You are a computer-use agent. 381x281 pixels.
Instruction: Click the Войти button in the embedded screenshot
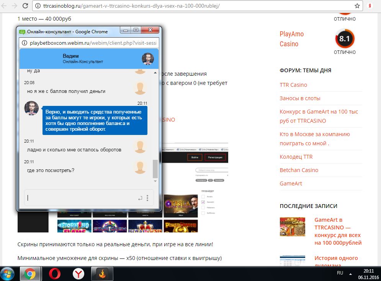click(195, 157)
